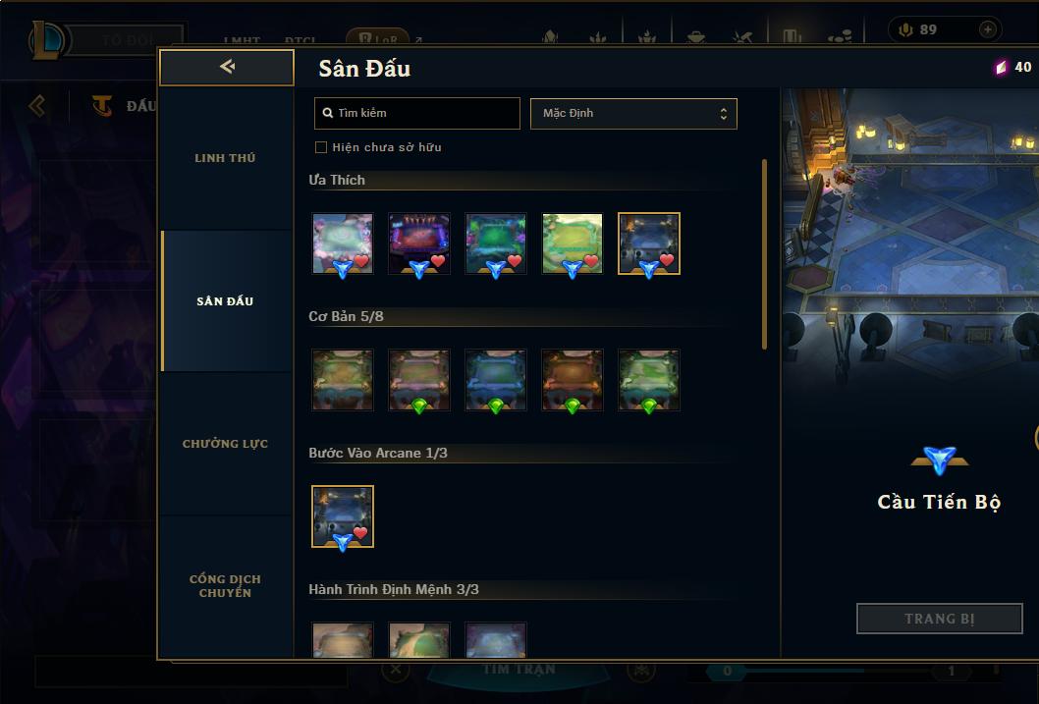Click the League of Legends logo icon

(x=48, y=39)
